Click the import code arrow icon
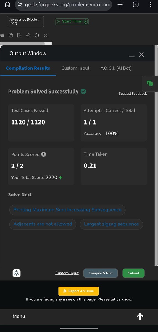This screenshot has width=158, height=332. (x=19, y=35)
